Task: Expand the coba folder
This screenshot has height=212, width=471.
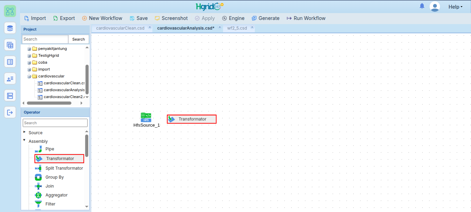Action: 29,63
